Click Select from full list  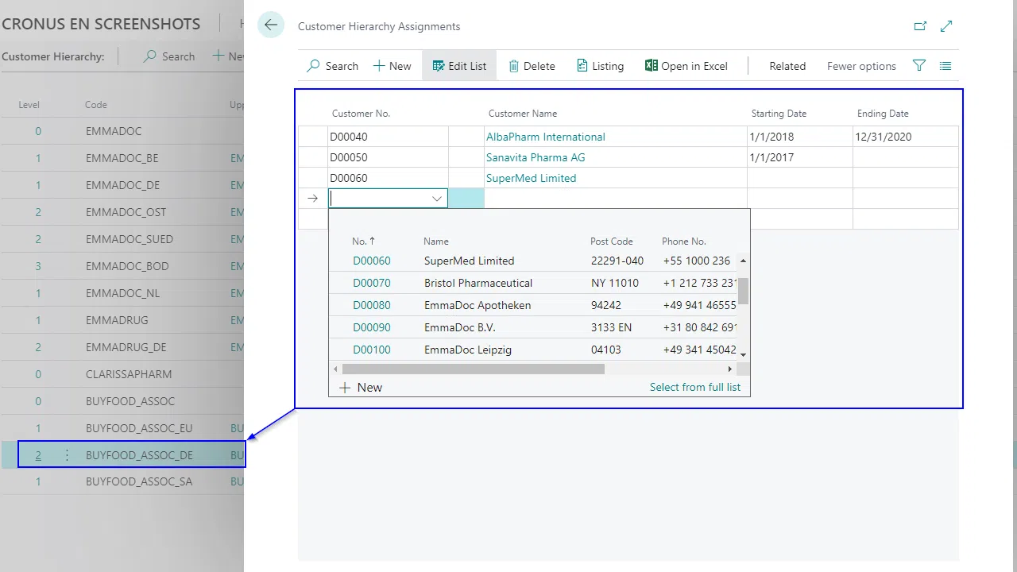pos(695,387)
